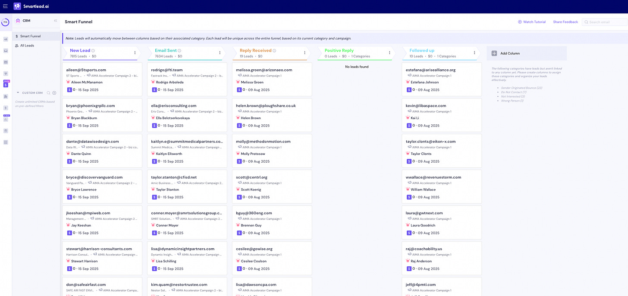
Task: Open Email Sent column options menu
Action: tap(220, 53)
